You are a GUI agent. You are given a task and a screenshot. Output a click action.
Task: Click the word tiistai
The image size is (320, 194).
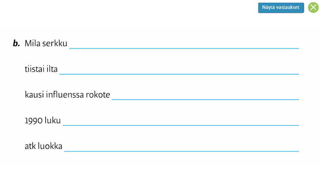click(35, 69)
